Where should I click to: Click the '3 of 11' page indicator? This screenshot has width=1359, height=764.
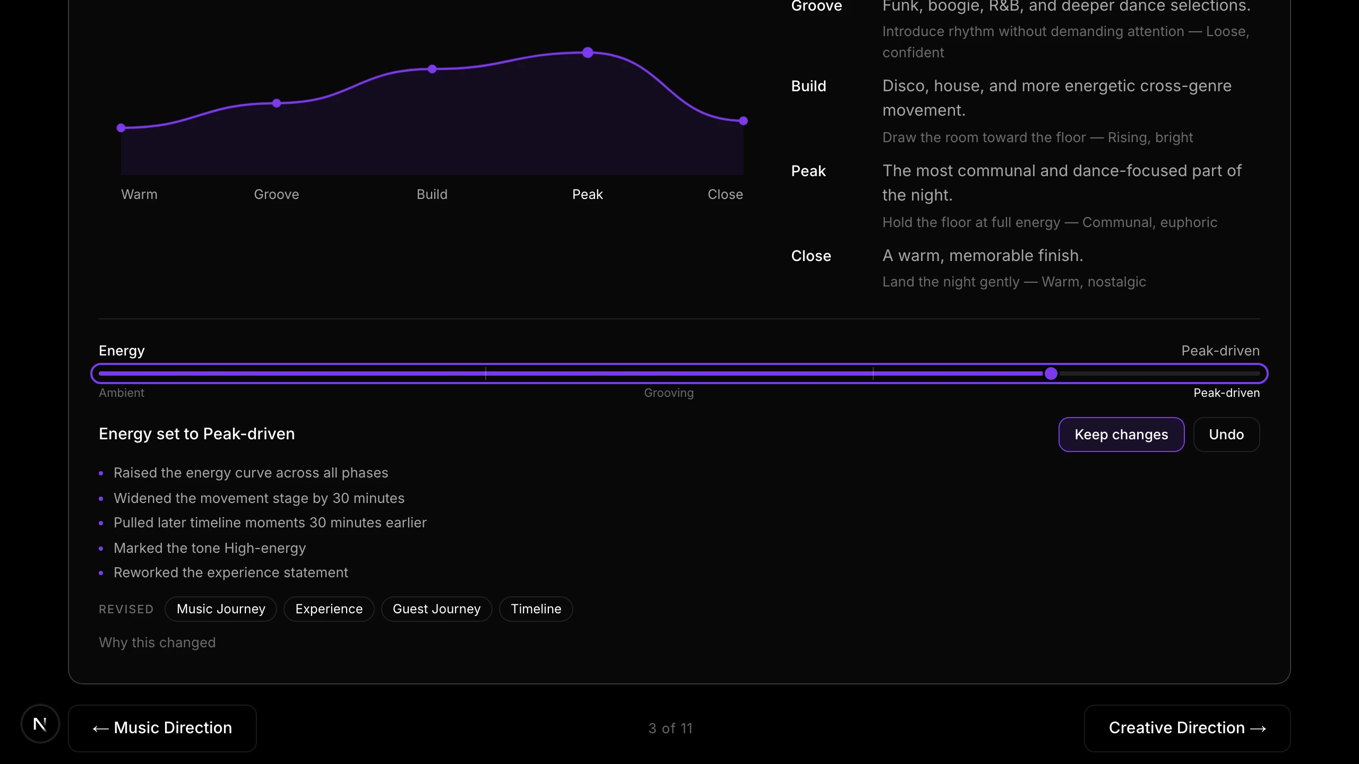670,728
